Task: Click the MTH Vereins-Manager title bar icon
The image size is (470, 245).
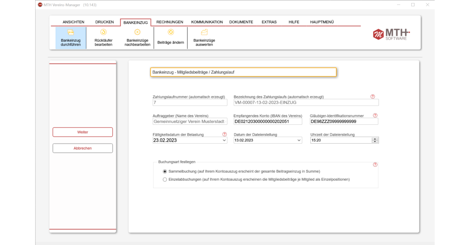Action: click(x=40, y=5)
